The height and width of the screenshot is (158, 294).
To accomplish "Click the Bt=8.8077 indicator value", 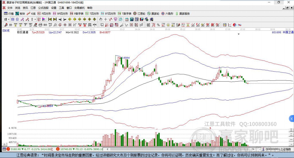I will tap(105, 32).
